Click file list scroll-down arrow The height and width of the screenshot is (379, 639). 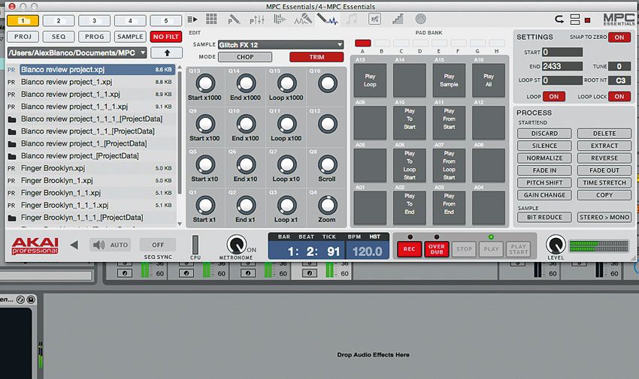180,224
